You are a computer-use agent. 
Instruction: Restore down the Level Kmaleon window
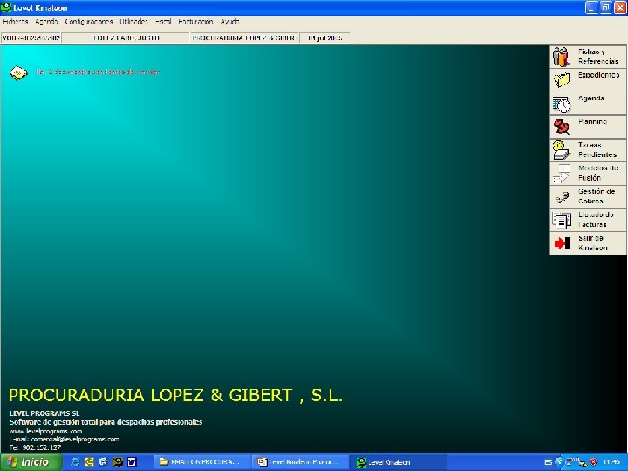[605, 8]
